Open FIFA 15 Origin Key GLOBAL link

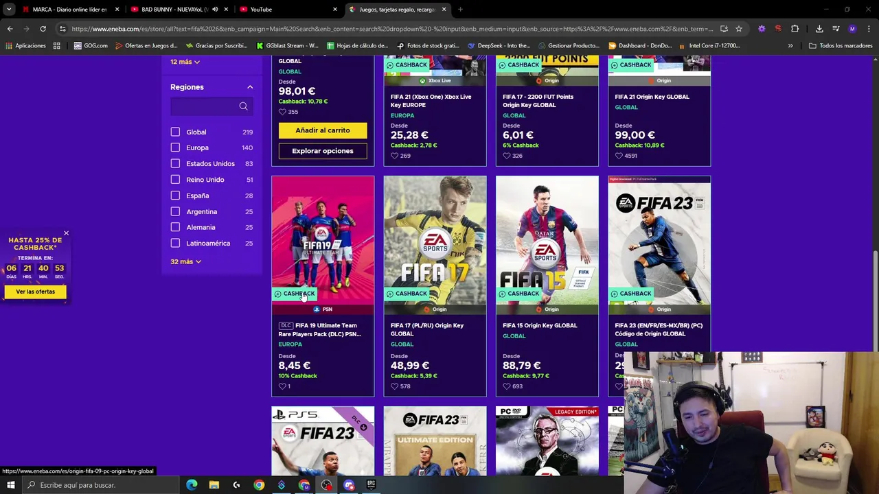(540, 325)
